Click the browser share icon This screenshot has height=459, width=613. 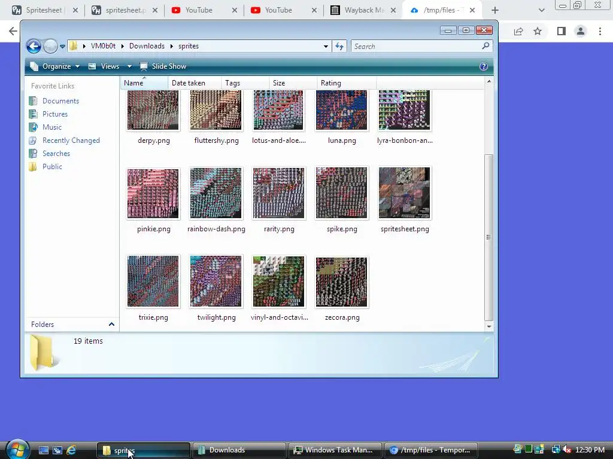point(518,31)
